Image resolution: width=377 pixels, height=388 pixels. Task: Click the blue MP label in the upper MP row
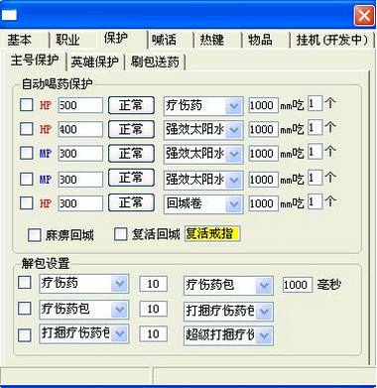click(x=46, y=154)
